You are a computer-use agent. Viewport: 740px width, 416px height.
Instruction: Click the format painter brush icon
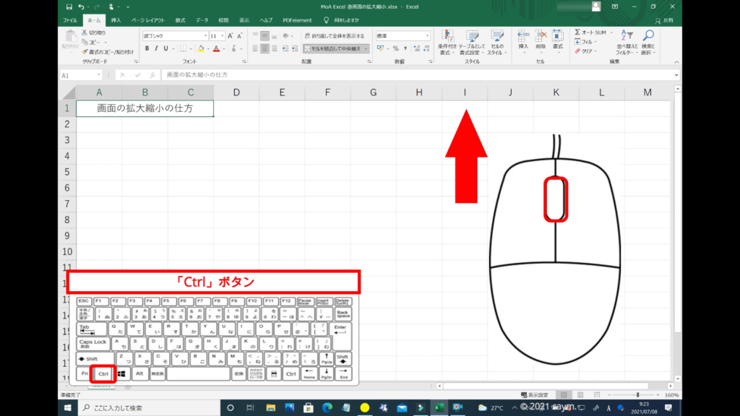pyautogui.click(x=85, y=52)
